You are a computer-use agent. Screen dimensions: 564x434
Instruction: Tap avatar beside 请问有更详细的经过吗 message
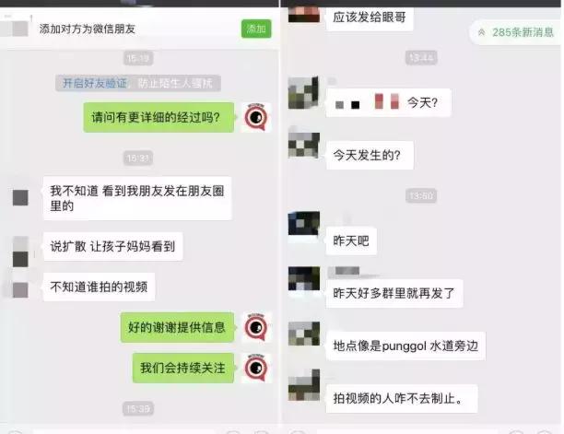256,117
